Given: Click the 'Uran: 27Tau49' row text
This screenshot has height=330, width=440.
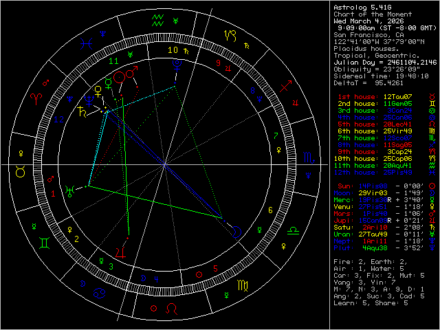Looking at the screenshot, I should click(360, 234).
